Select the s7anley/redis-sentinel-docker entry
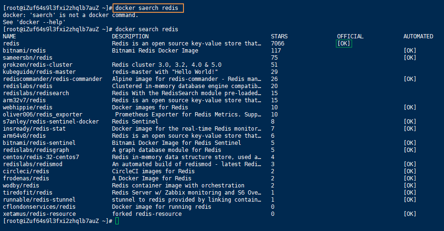Viewport: 444px width, 231px height. (51, 122)
